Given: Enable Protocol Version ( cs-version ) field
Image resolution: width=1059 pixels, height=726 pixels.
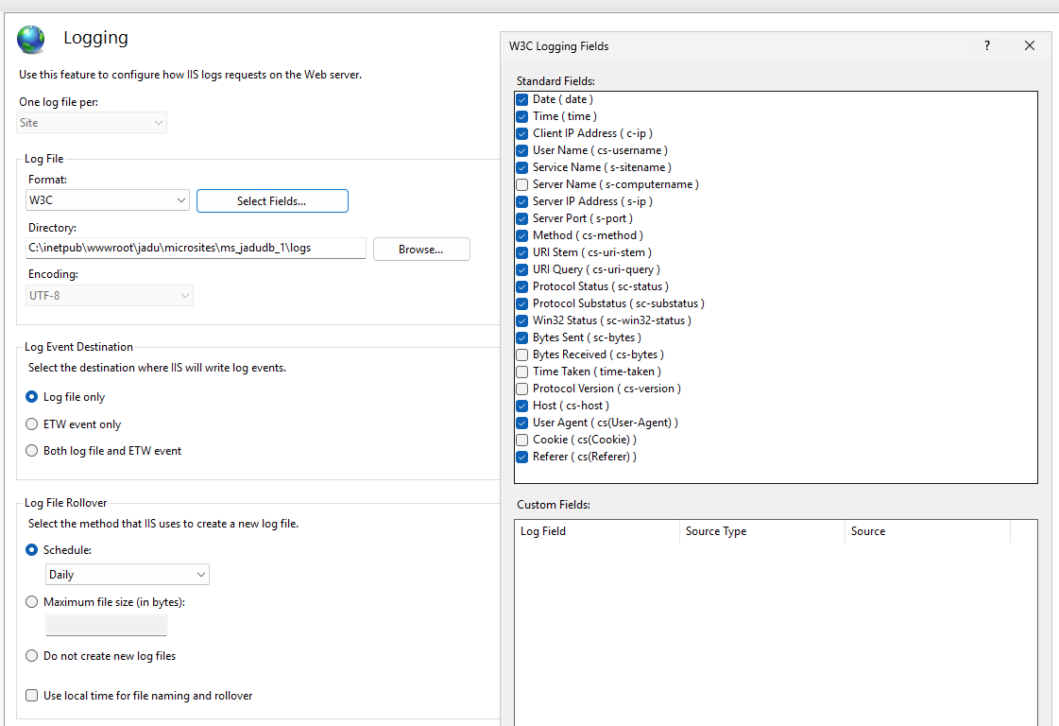Looking at the screenshot, I should (x=522, y=389).
